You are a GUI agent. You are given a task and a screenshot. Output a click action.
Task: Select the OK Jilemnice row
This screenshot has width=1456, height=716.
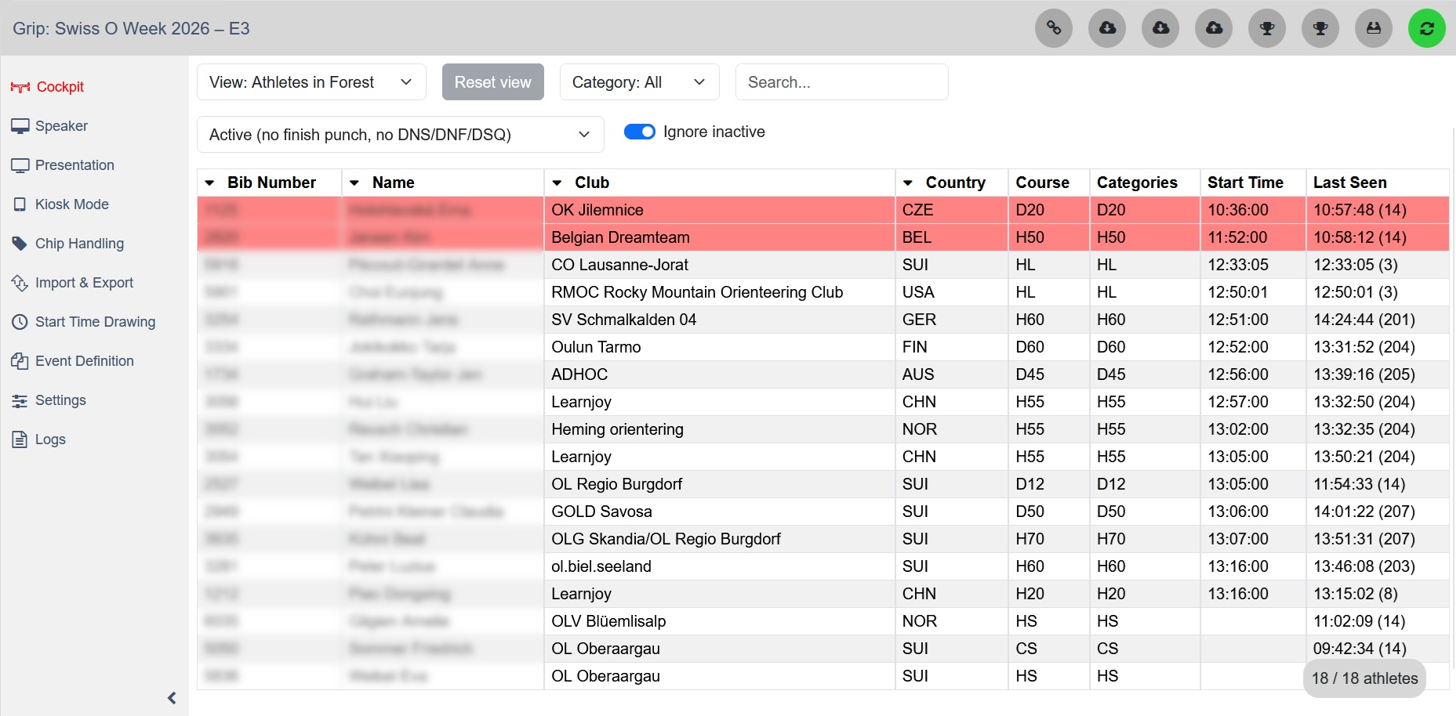(823, 210)
